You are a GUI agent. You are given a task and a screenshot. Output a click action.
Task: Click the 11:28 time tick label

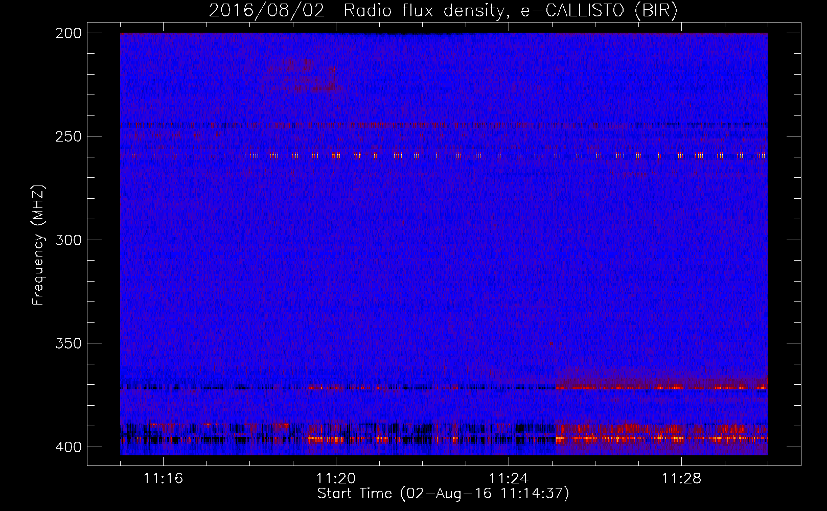pos(681,479)
